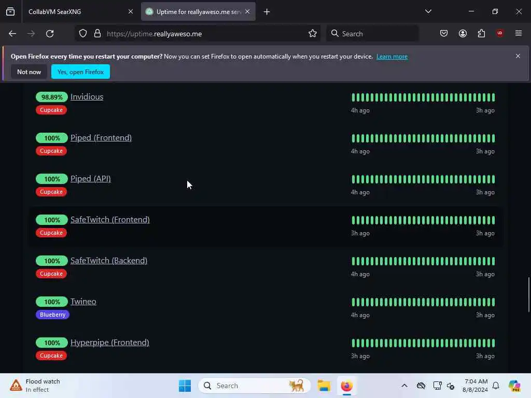This screenshot has width=531, height=398.
Task: Open the Invidious monitor link
Action: [87, 97]
